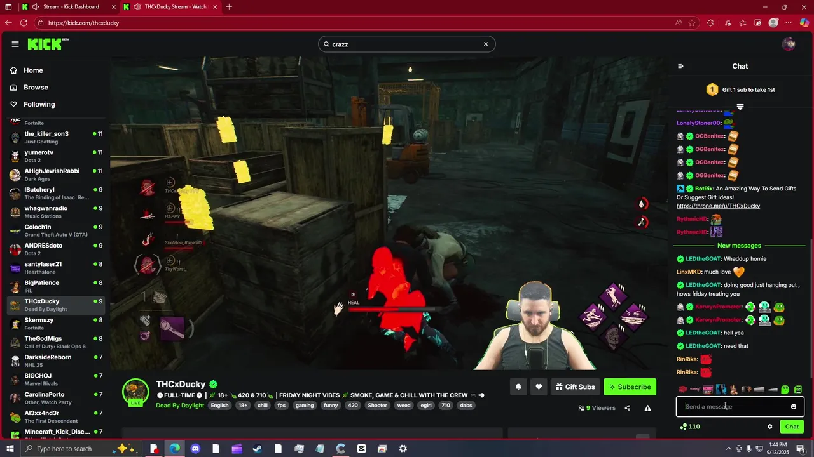
Task: Open Skermszy channel in sidebar
Action: pos(56,324)
